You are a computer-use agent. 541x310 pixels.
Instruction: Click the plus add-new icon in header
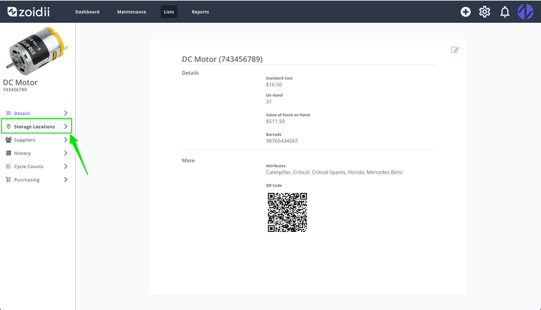(x=465, y=12)
